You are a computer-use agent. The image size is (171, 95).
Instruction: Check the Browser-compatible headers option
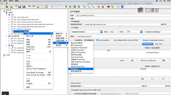pyautogui.click(x=141, y=40)
